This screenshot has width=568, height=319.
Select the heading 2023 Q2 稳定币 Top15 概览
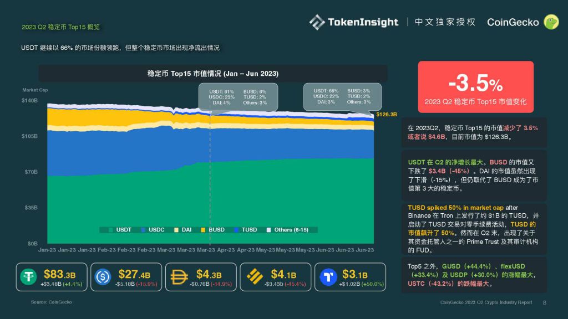point(60,27)
